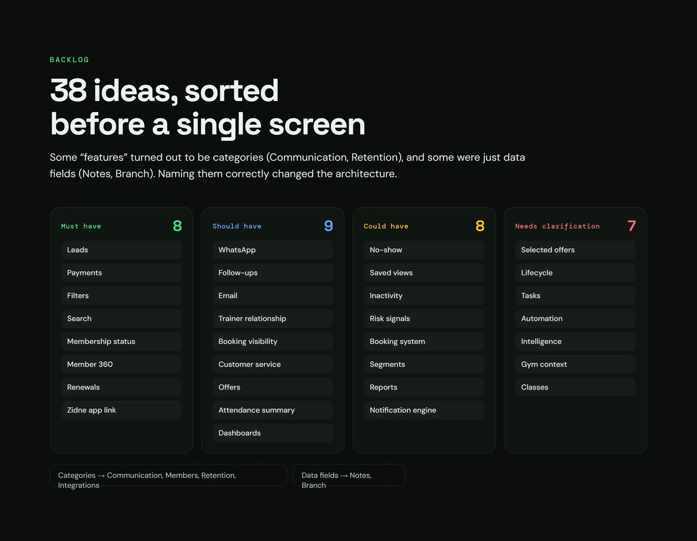The width and height of the screenshot is (697, 541).
Task: Click the 'Renewals' item
Action: coord(121,387)
